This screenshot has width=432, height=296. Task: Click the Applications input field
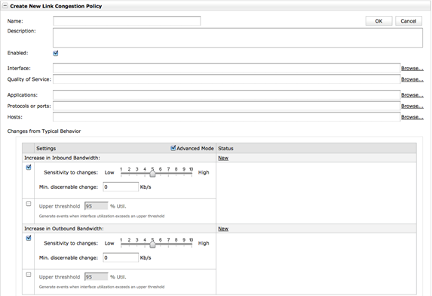click(226, 95)
